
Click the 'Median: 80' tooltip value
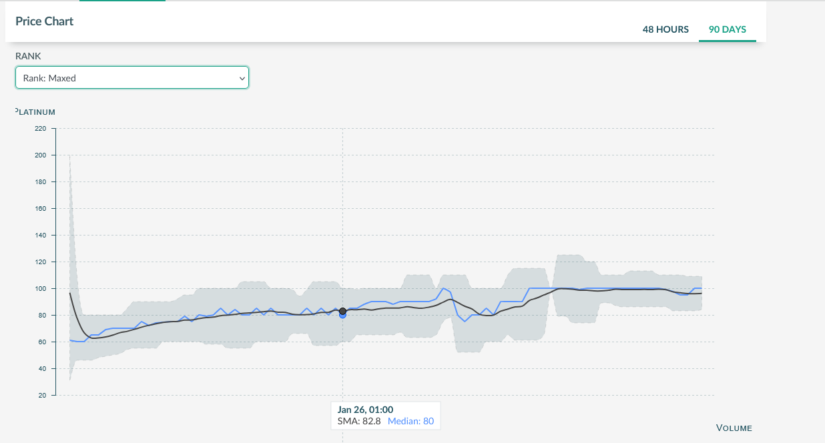click(x=410, y=421)
